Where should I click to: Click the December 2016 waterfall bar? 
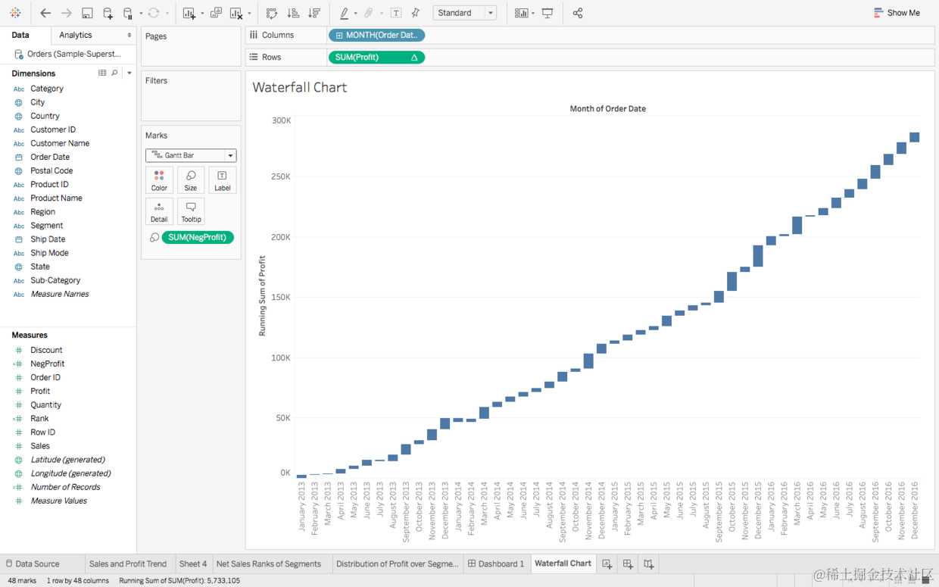[x=914, y=137]
